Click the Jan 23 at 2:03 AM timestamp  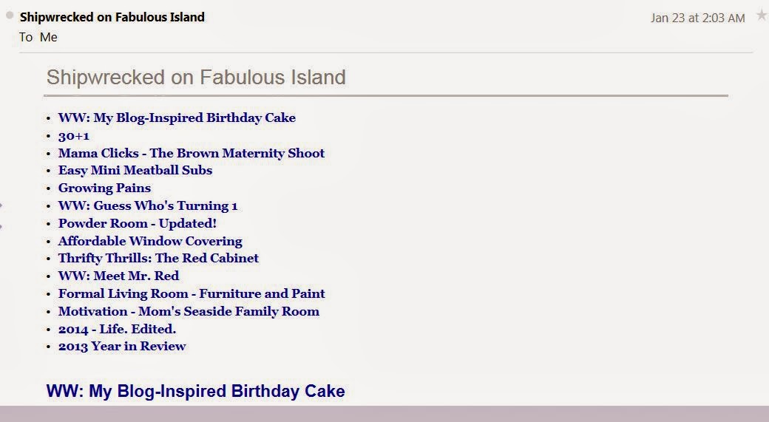tap(697, 18)
